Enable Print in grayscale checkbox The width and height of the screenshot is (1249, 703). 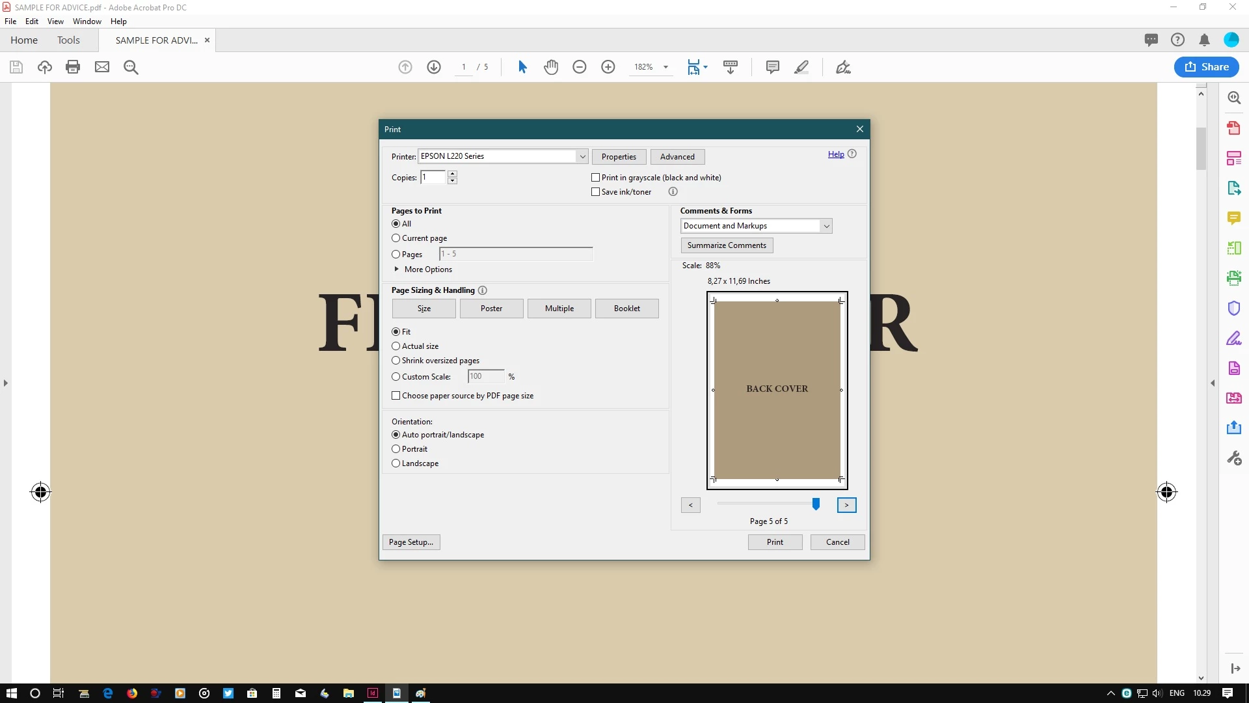point(595,178)
